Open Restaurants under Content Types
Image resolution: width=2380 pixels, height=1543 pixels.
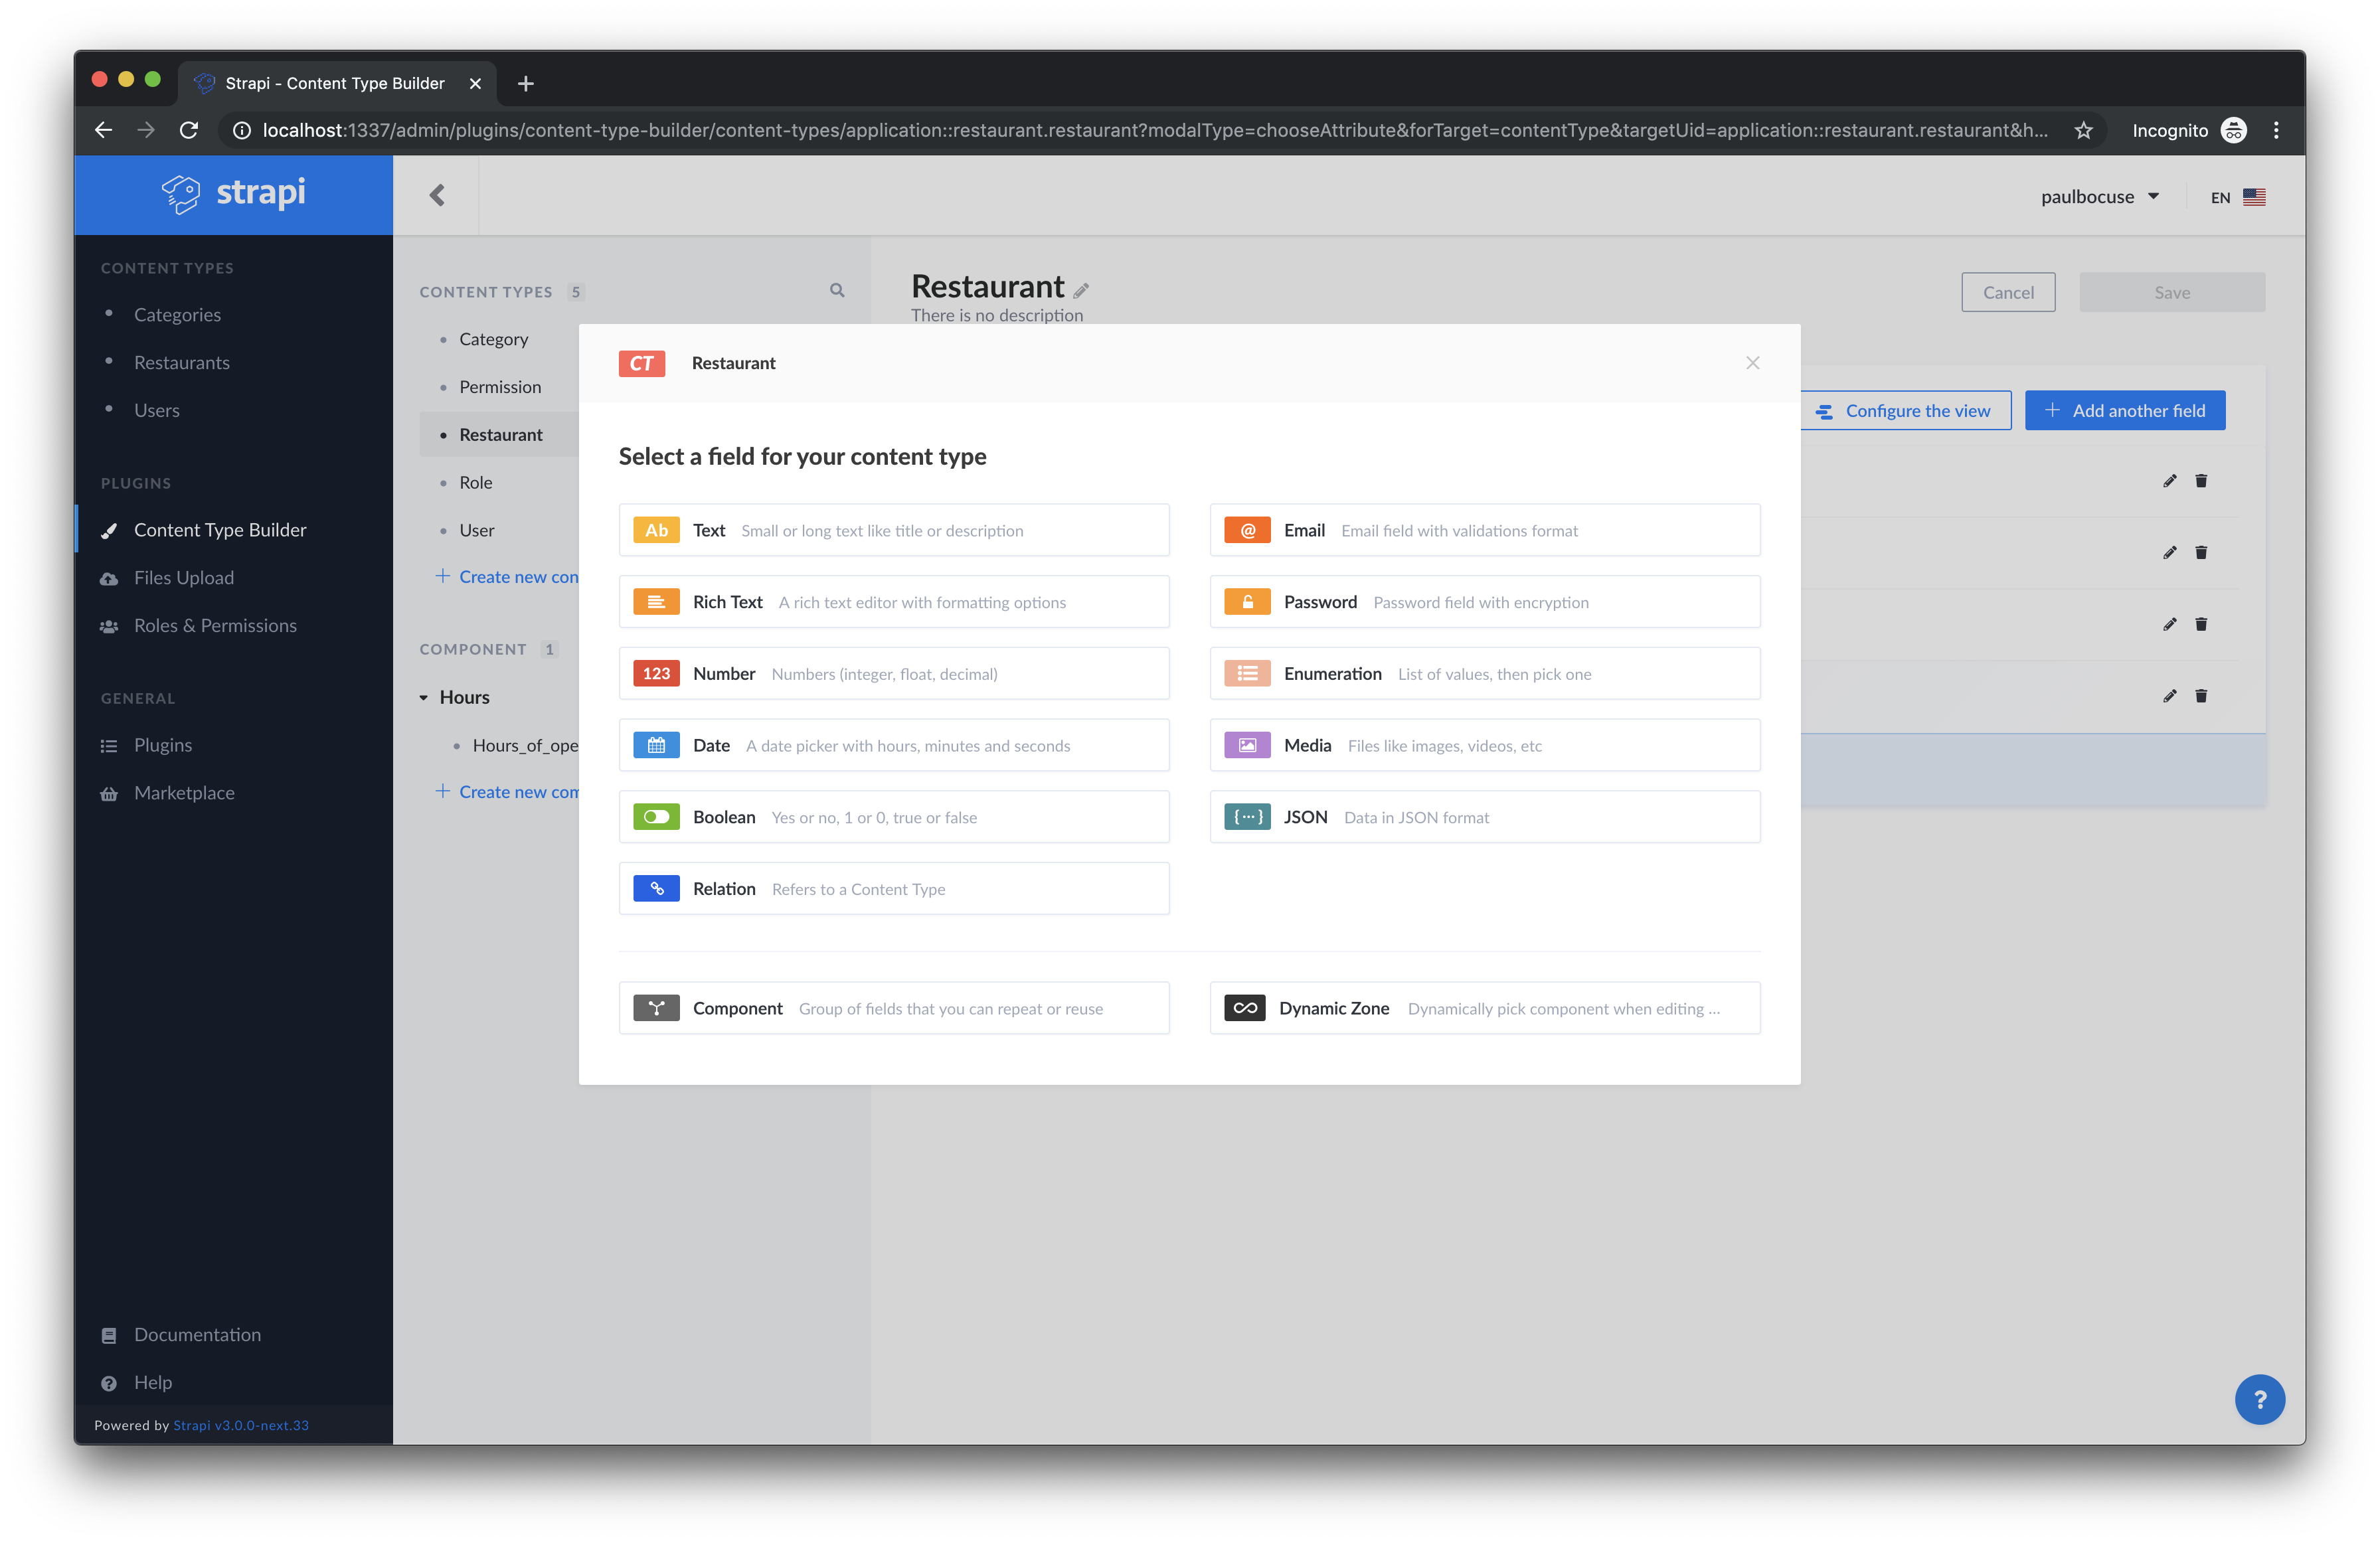tap(182, 362)
